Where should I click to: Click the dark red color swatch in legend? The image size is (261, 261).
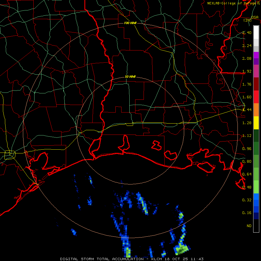point(256,84)
